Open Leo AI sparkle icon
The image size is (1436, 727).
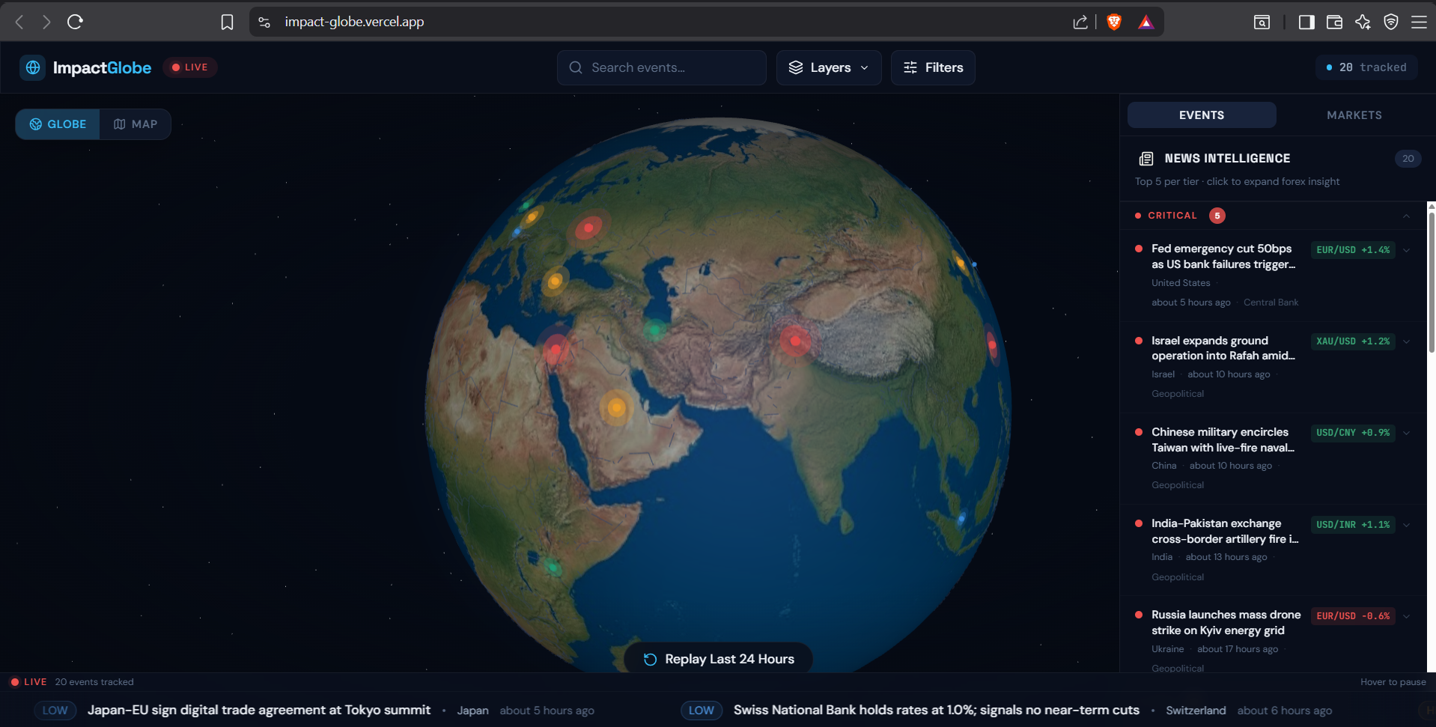point(1363,22)
